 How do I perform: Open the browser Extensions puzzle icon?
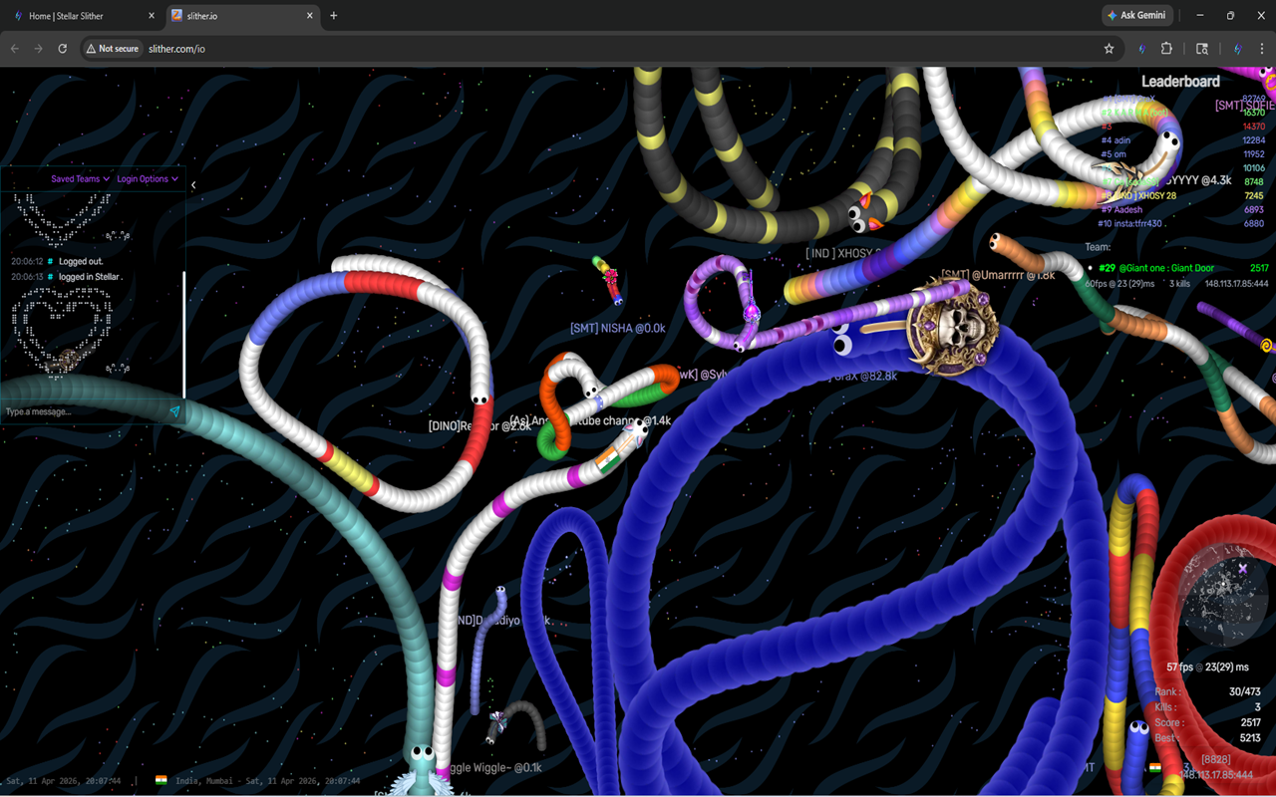click(1166, 49)
